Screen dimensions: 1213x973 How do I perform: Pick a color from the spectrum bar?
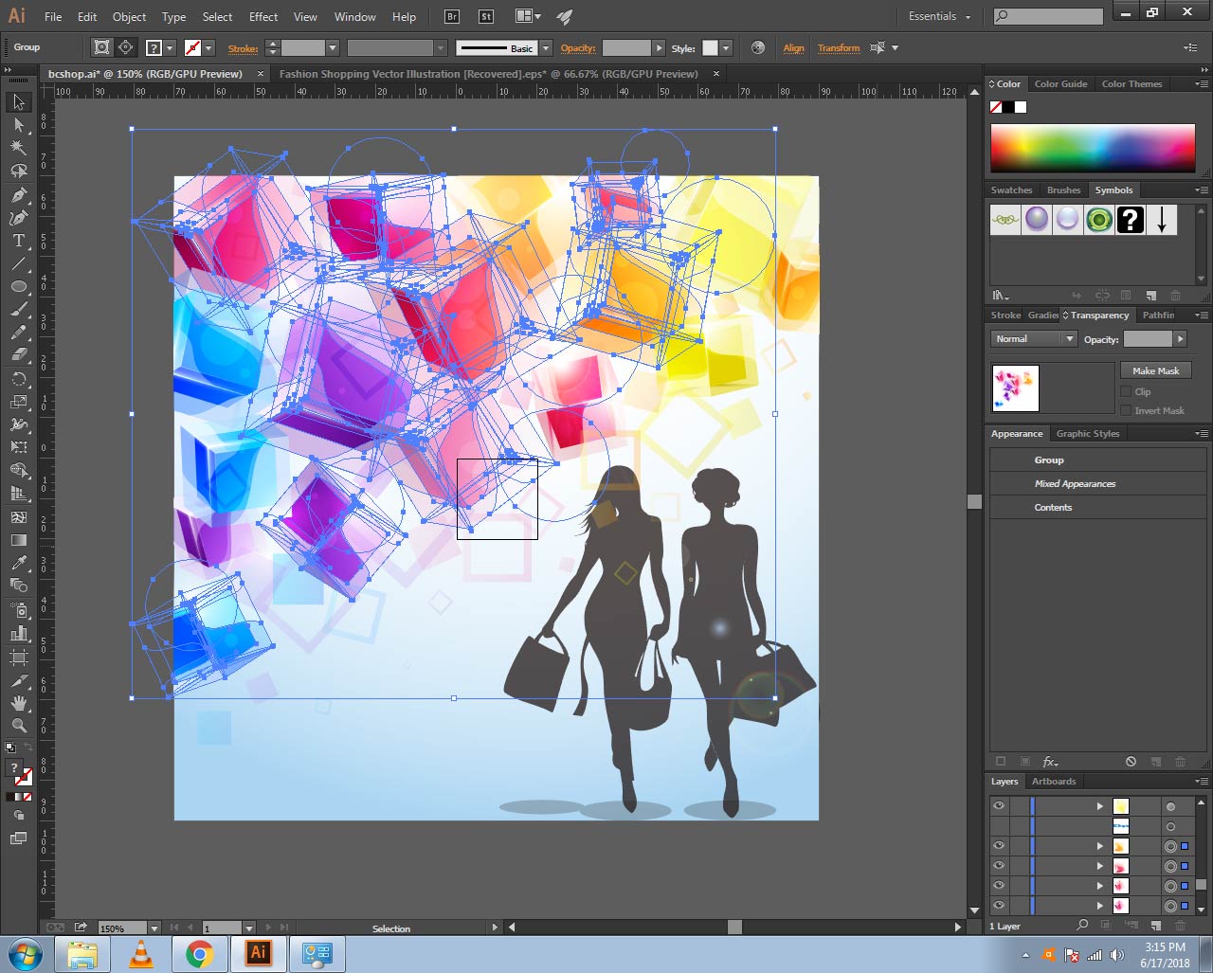[x=1092, y=149]
